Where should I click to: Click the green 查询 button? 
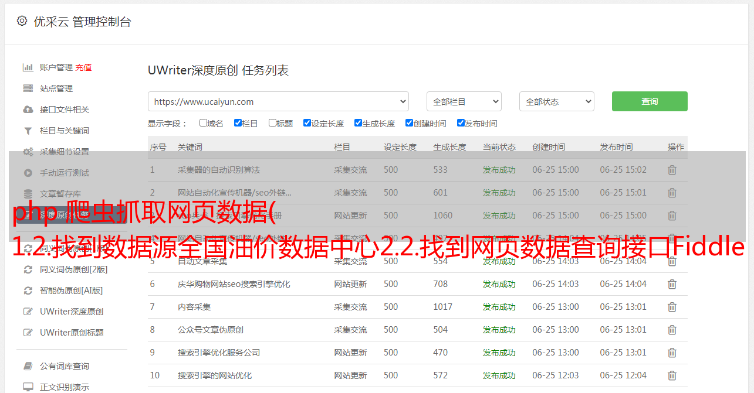pos(649,101)
